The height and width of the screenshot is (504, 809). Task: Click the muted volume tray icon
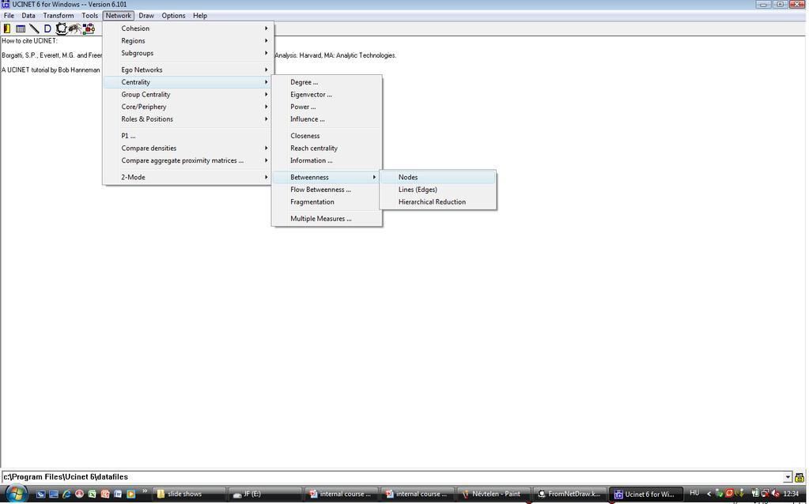pyautogui.click(x=776, y=493)
